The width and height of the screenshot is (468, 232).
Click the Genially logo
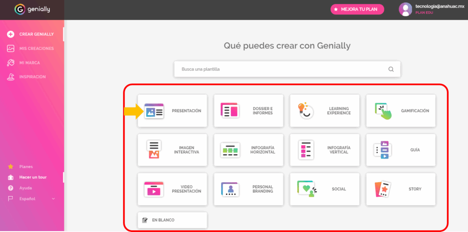click(32, 9)
